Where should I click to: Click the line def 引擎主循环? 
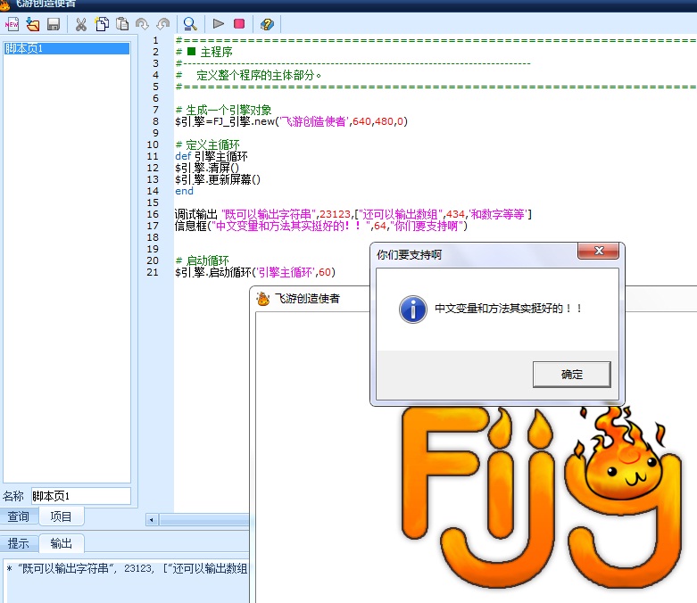212,156
